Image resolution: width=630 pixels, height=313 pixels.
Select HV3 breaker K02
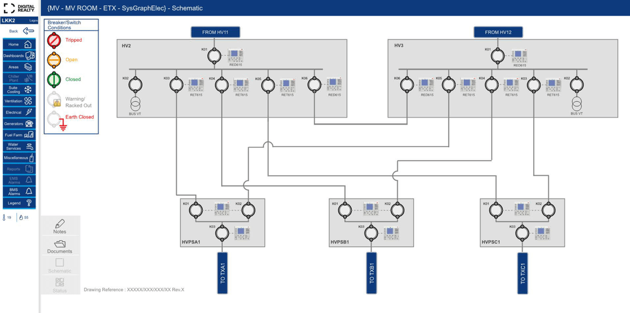(x=577, y=84)
